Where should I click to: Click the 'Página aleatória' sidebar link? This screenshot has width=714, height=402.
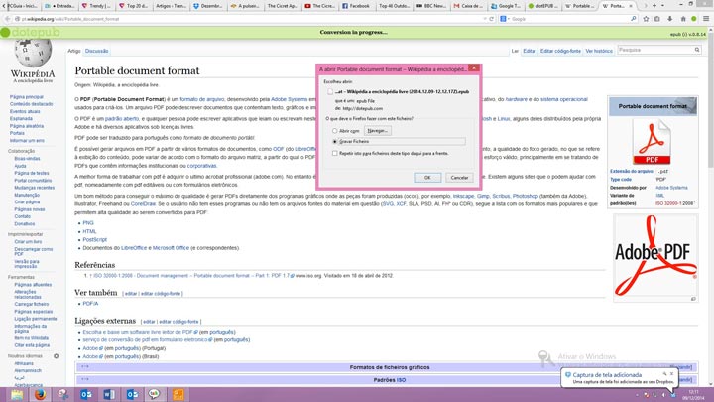pos(27,126)
